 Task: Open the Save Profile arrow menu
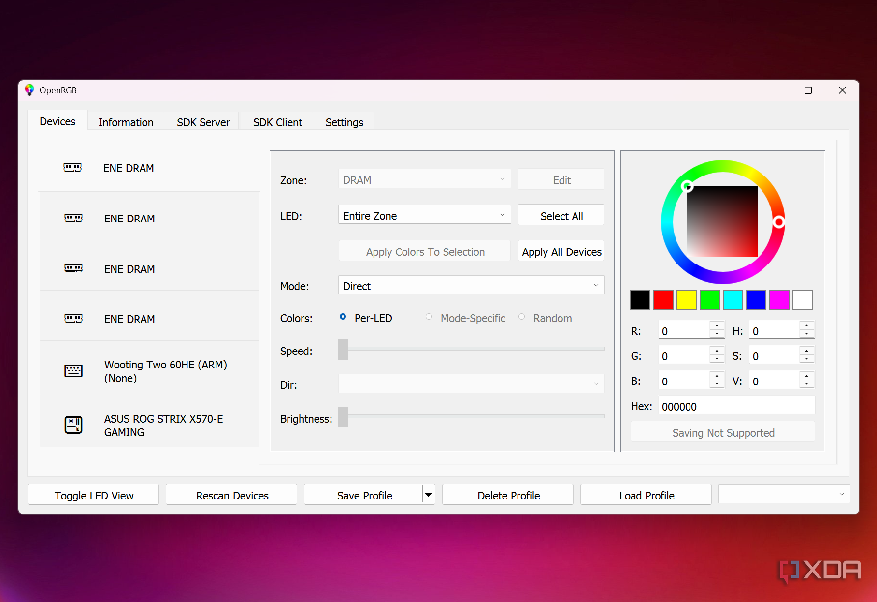pos(428,495)
